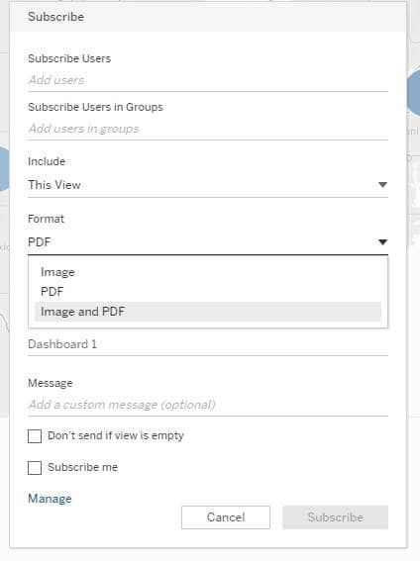The width and height of the screenshot is (420, 561).
Task: Click the Subscribe dialog title bar
Action: point(208,17)
